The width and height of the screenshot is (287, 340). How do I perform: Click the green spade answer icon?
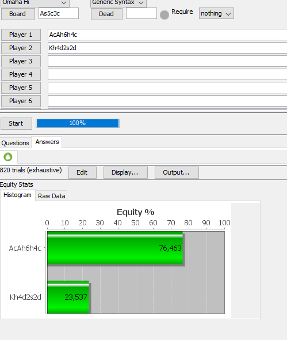tap(8, 157)
